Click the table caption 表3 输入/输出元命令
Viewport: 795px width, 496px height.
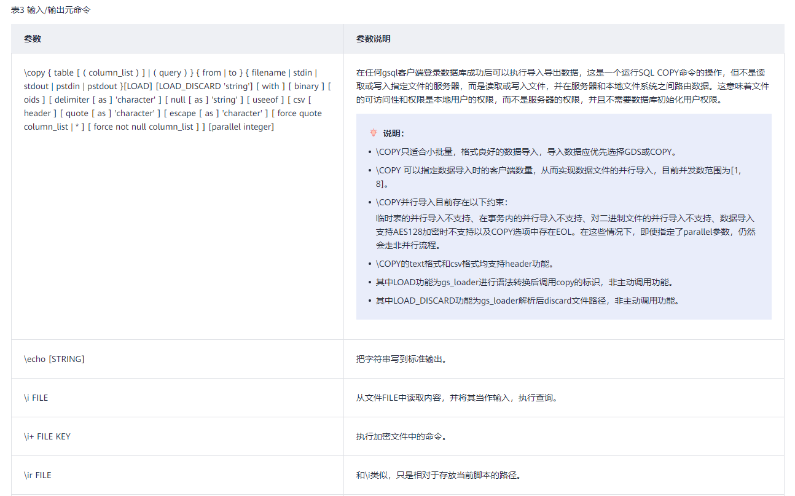50,10
